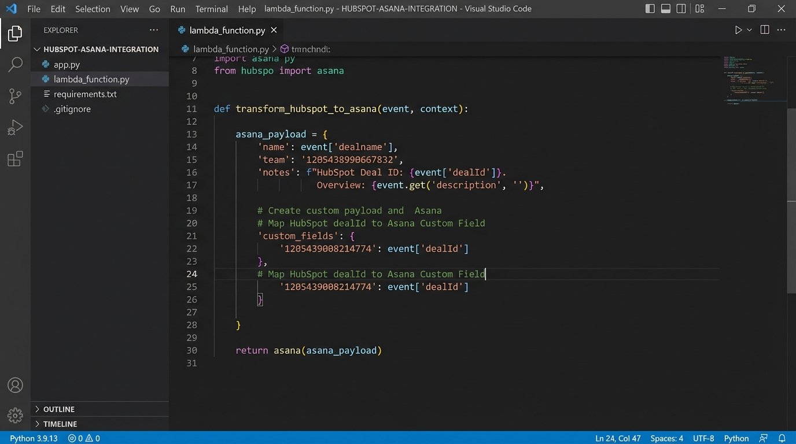Open the Source Control view
This screenshot has width=796, height=444.
click(x=15, y=96)
